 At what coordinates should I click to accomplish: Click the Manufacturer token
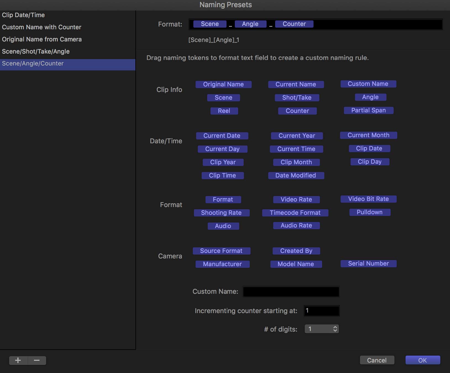point(223,264)
